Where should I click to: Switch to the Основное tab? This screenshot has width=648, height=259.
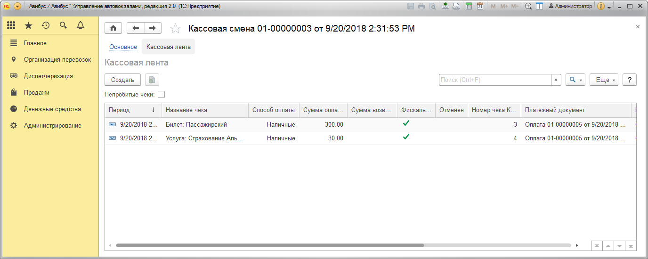click(x=123, y=47)
